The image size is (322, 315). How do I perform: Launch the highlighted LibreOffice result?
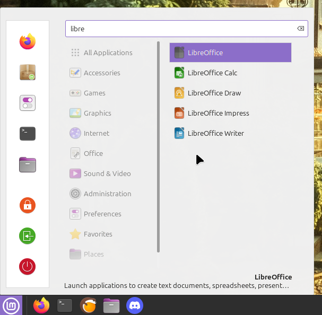click(230, 53)
